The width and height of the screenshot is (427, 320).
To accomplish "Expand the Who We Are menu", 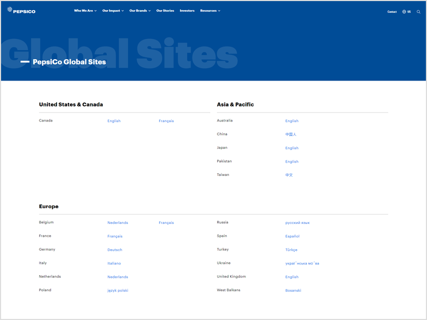I will coord(85,11).
